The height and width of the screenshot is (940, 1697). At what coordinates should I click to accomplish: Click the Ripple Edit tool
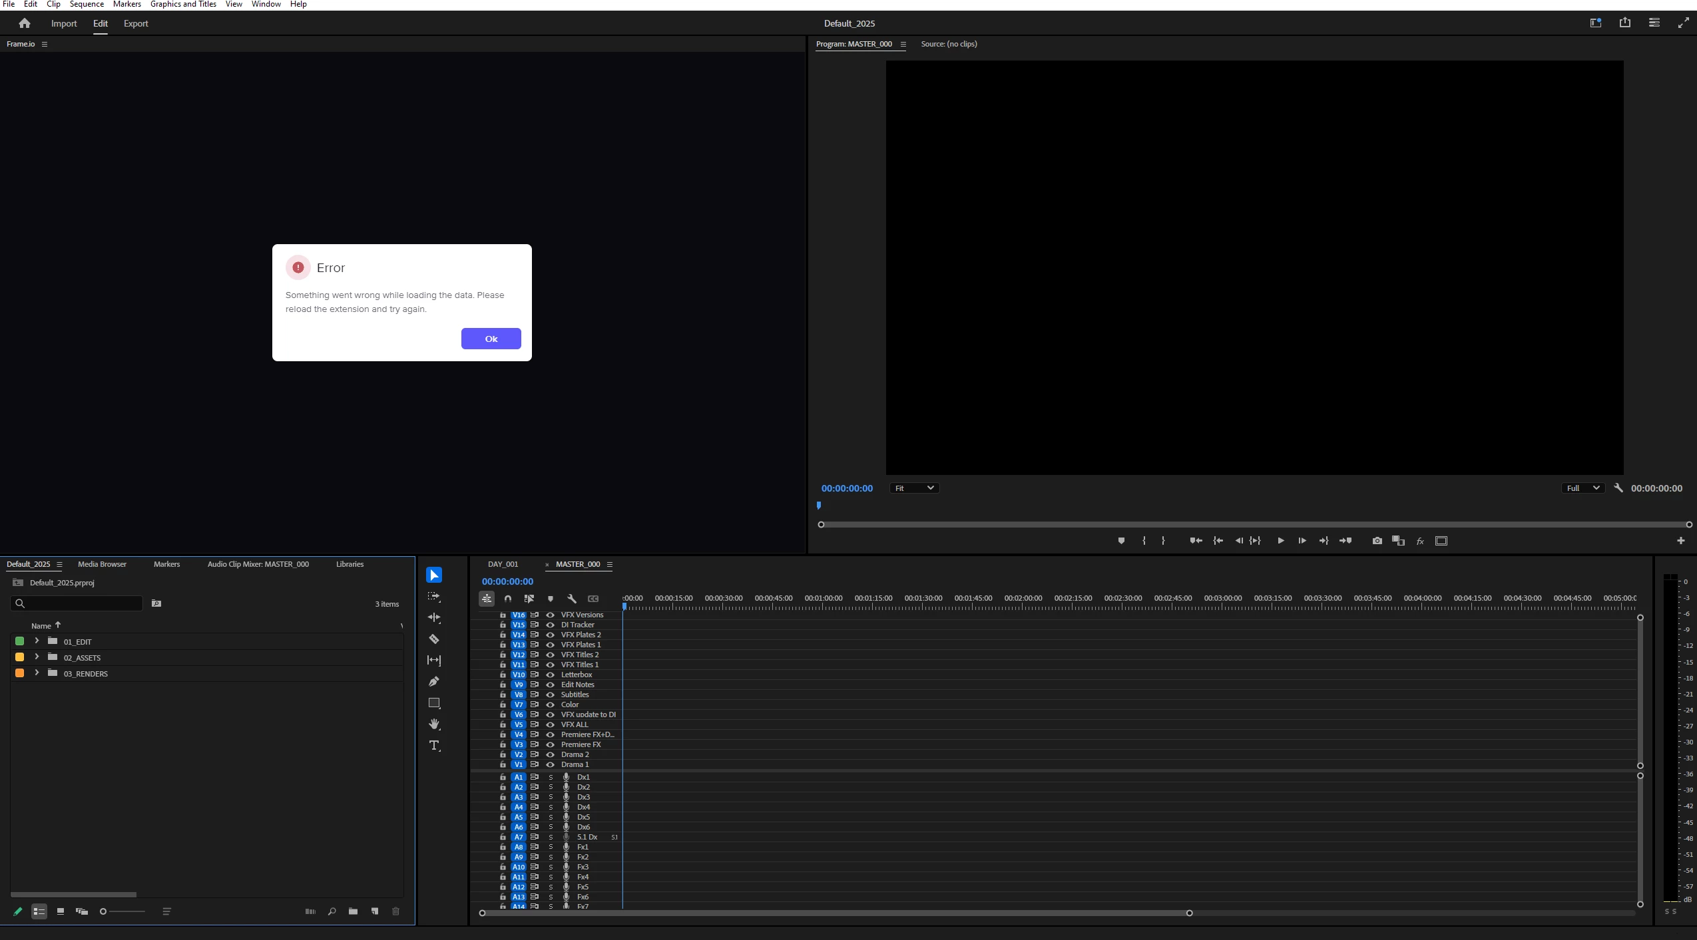pyautogui.click(x=434, y=617)
